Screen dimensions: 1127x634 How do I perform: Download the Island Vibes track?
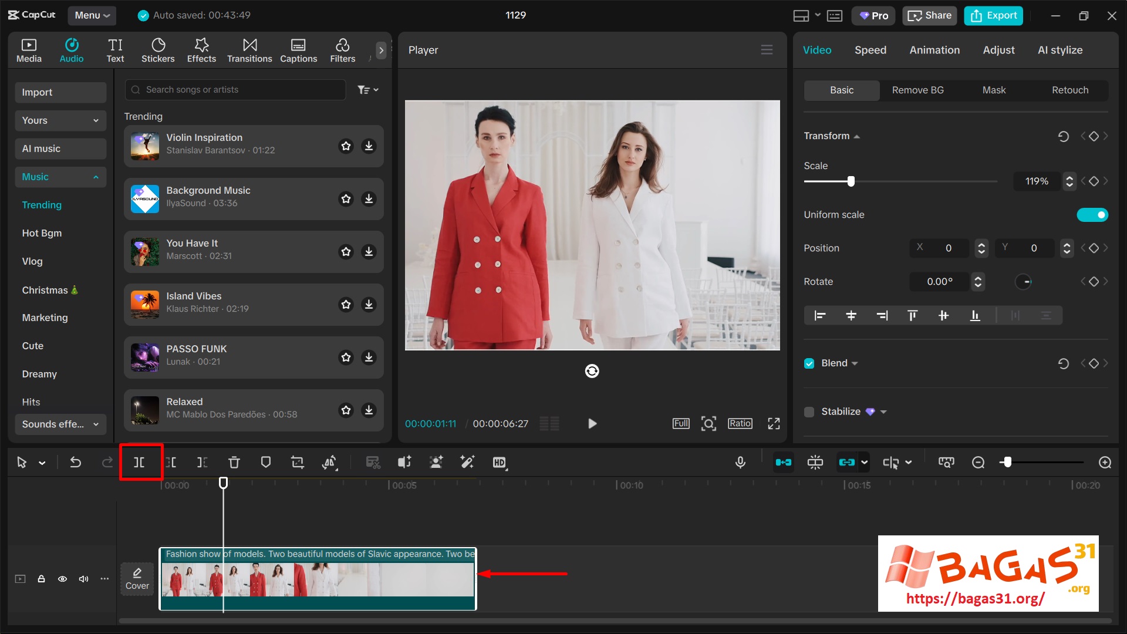pos(369,305)
